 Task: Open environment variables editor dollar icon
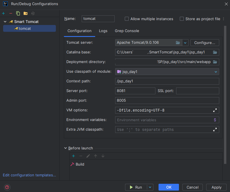tap(215, 120)
